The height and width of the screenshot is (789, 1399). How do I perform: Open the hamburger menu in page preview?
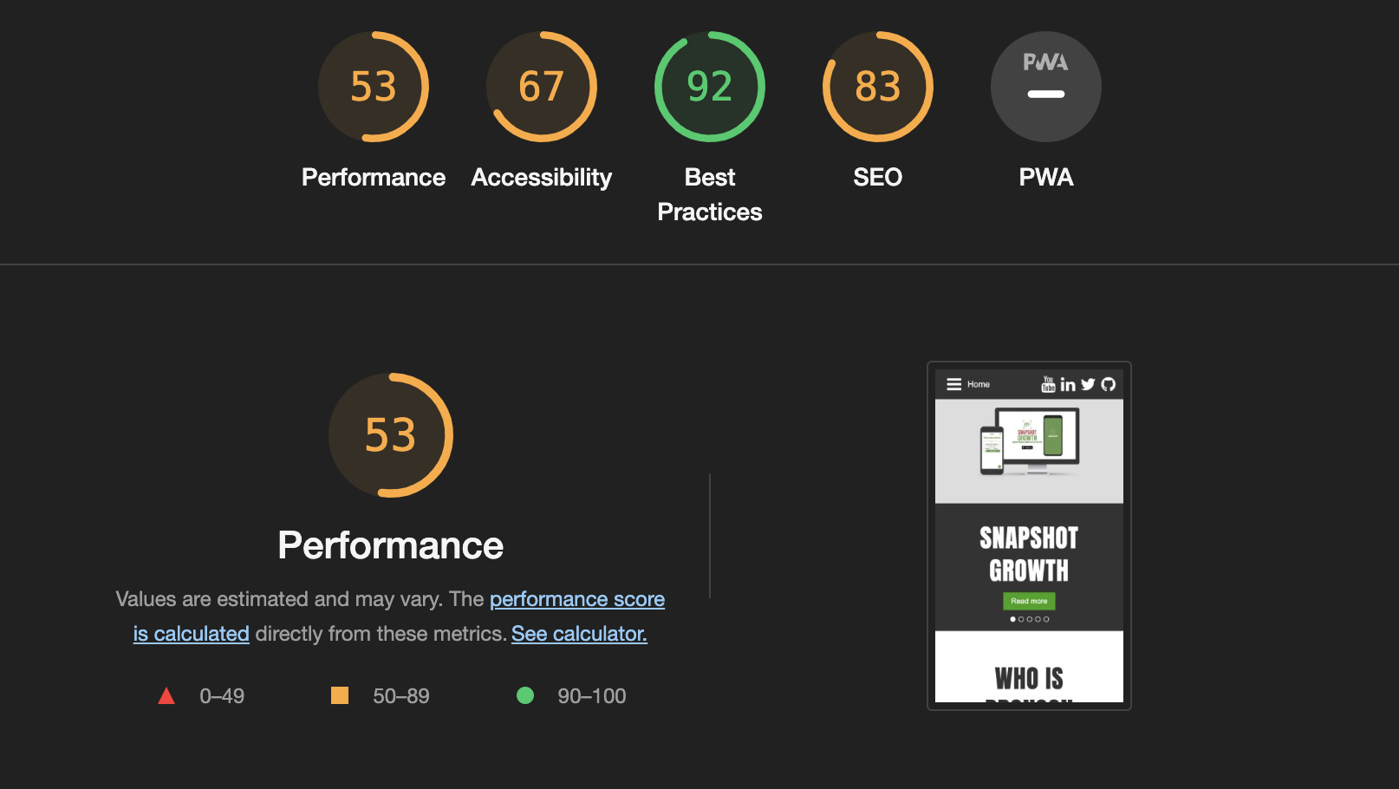(x=953, y=384)
